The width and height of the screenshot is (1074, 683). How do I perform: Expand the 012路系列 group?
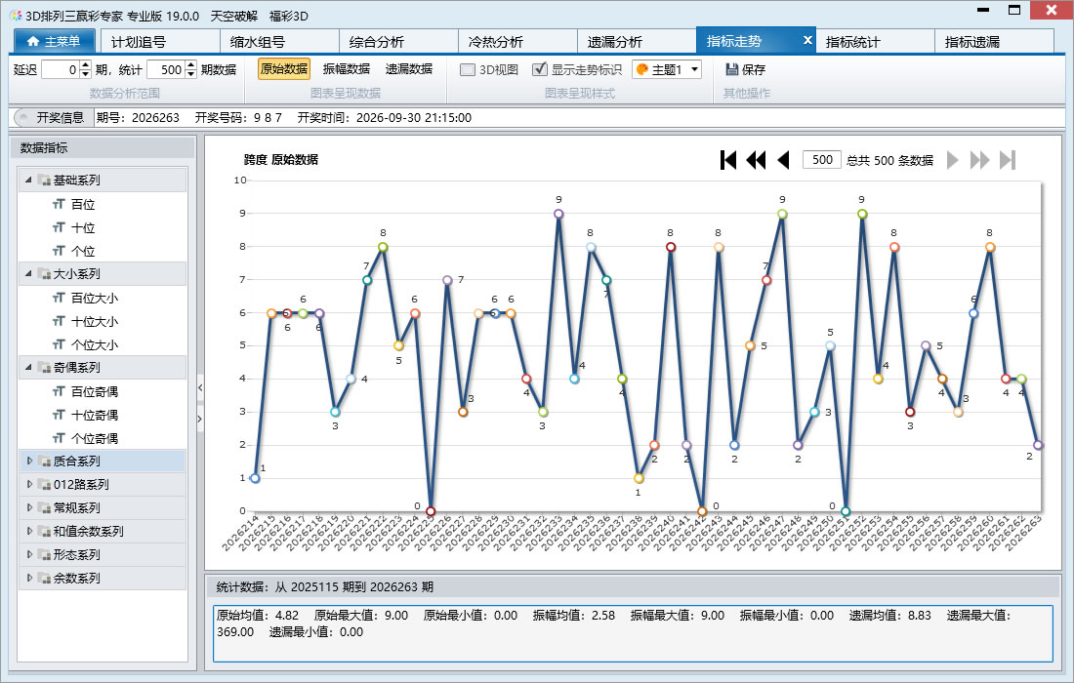29,484
